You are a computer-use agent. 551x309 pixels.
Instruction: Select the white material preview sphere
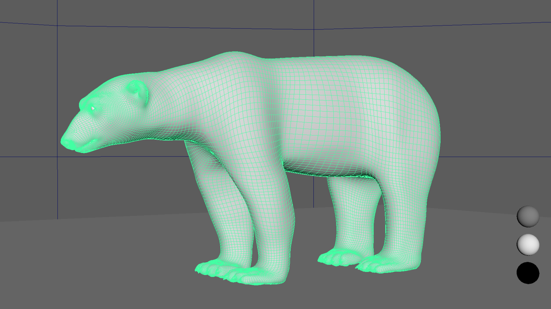529,245
